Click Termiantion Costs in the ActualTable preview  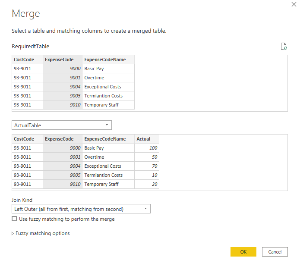pos(108,175)
